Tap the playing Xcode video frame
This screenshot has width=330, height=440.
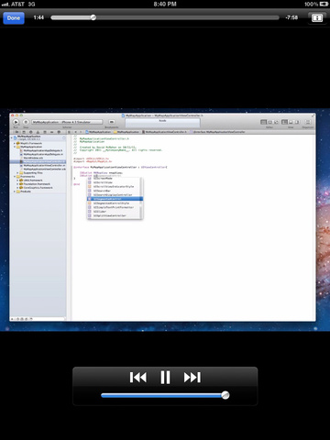165,219
